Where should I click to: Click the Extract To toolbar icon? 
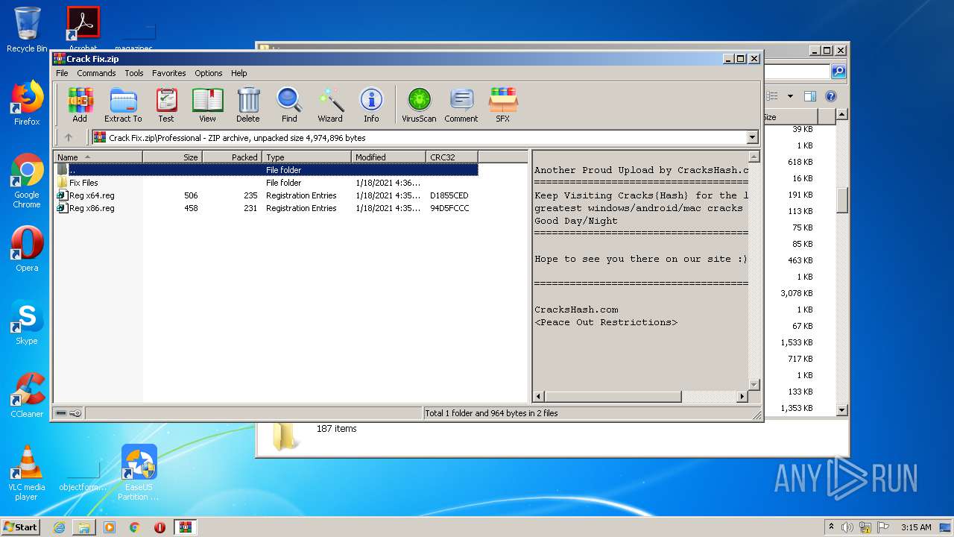[x=123, y=104]
